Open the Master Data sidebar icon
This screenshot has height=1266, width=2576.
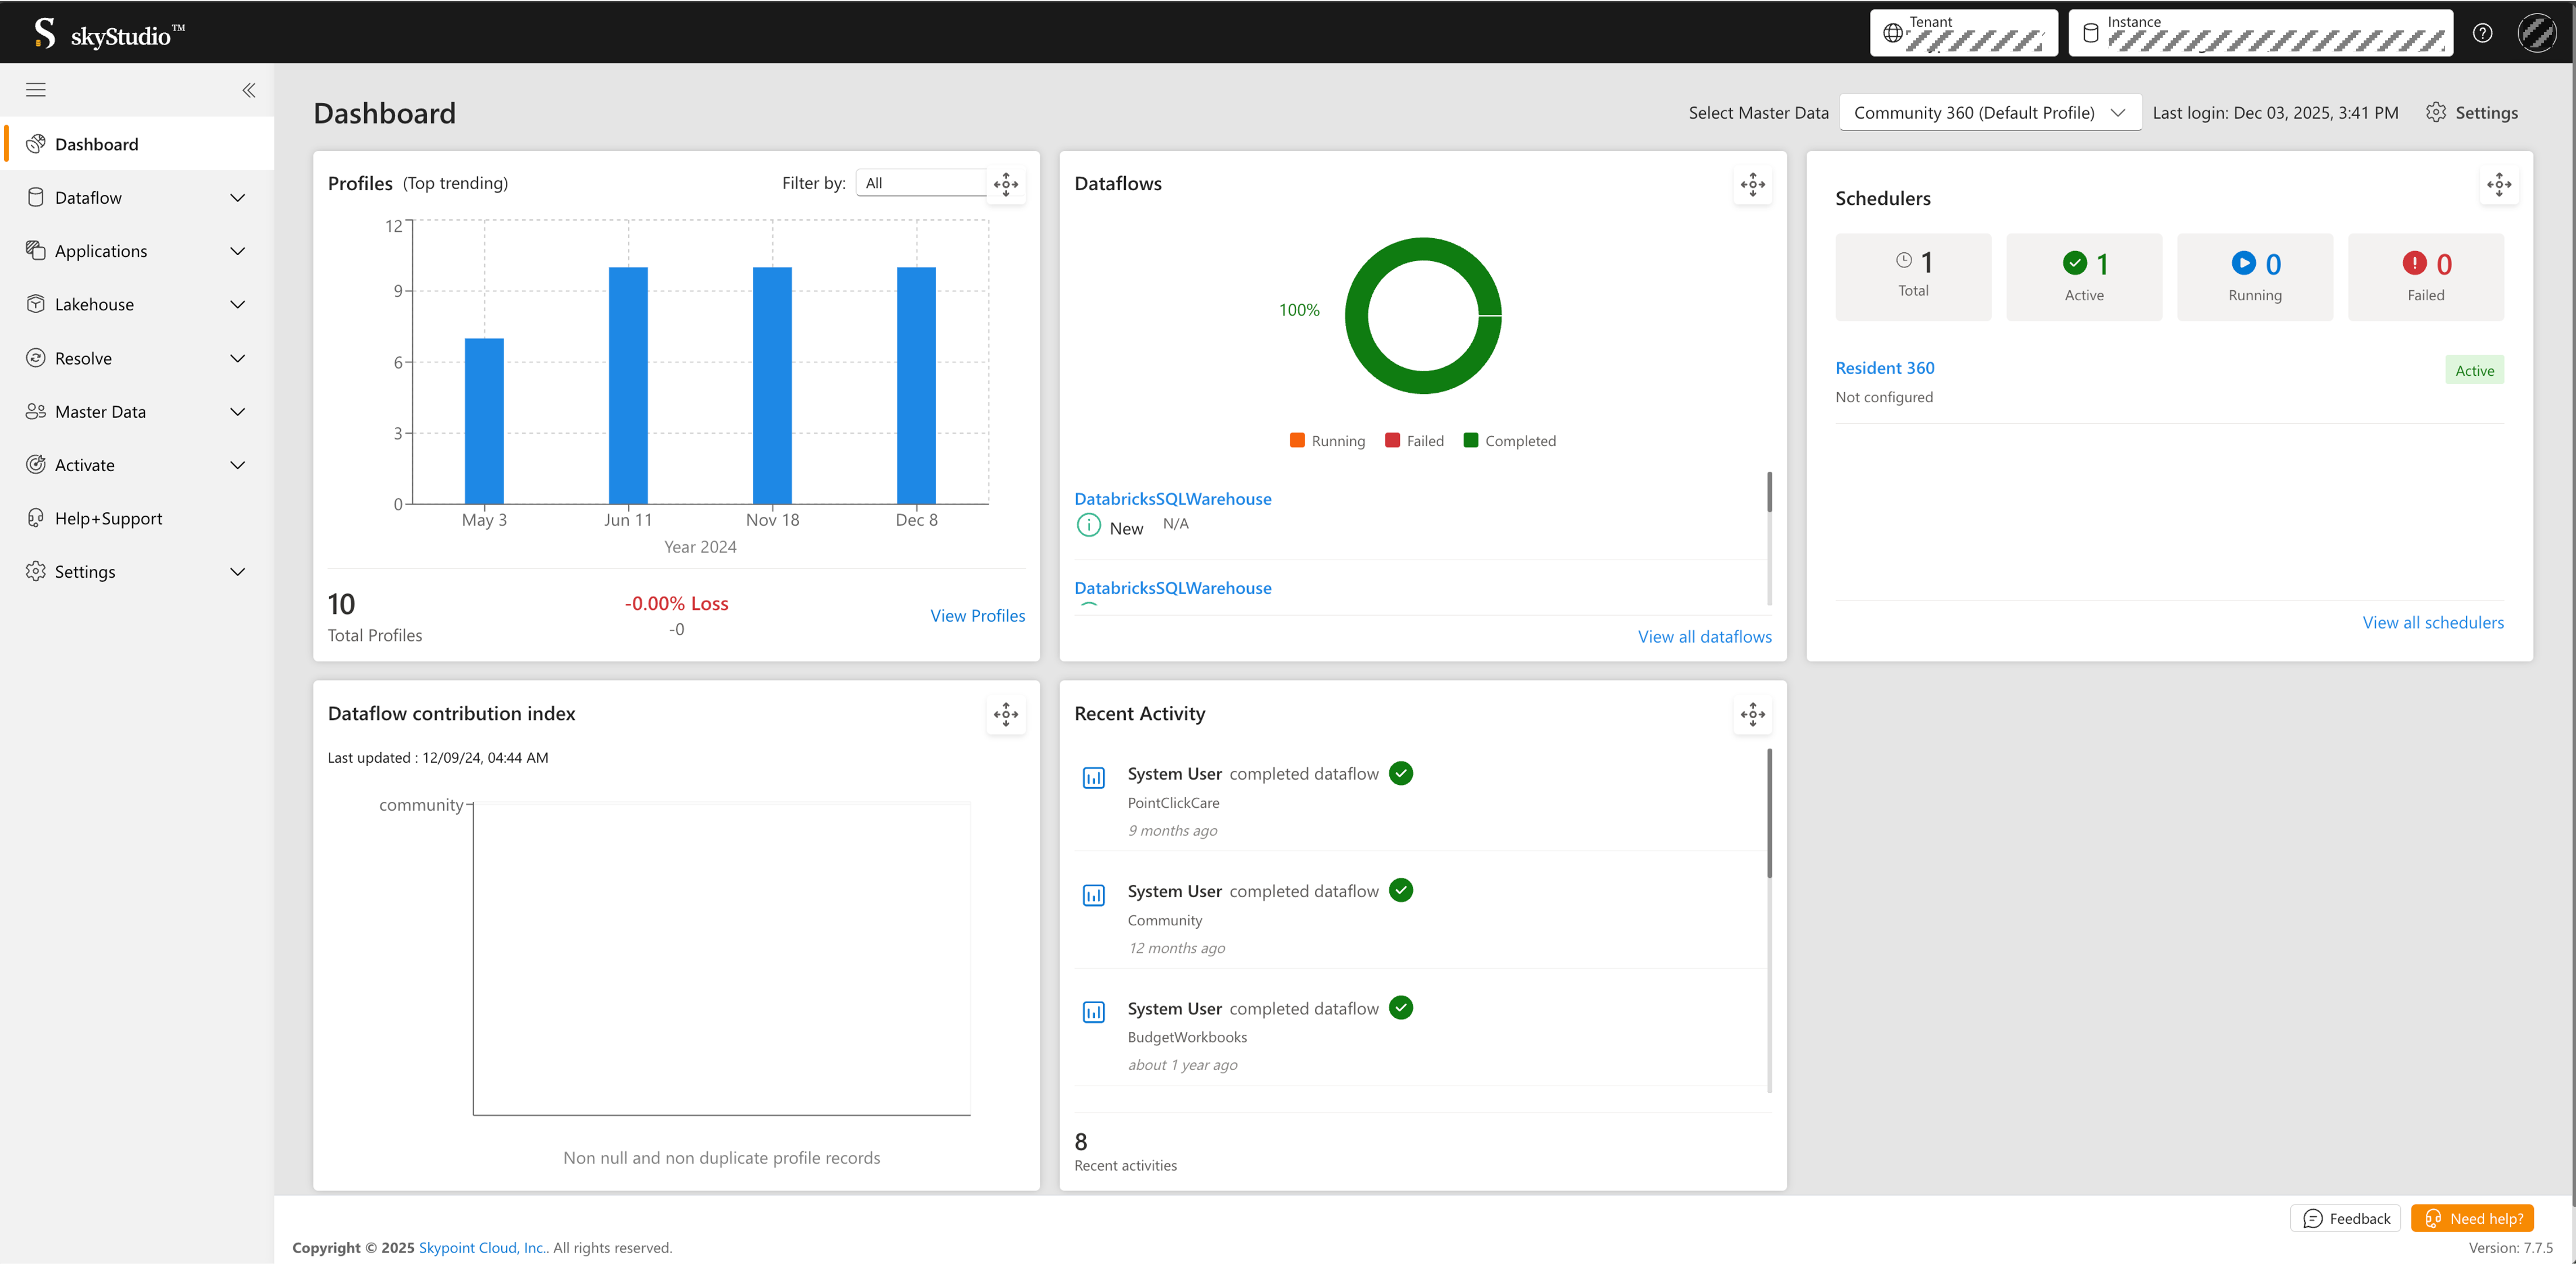point(36,411)
